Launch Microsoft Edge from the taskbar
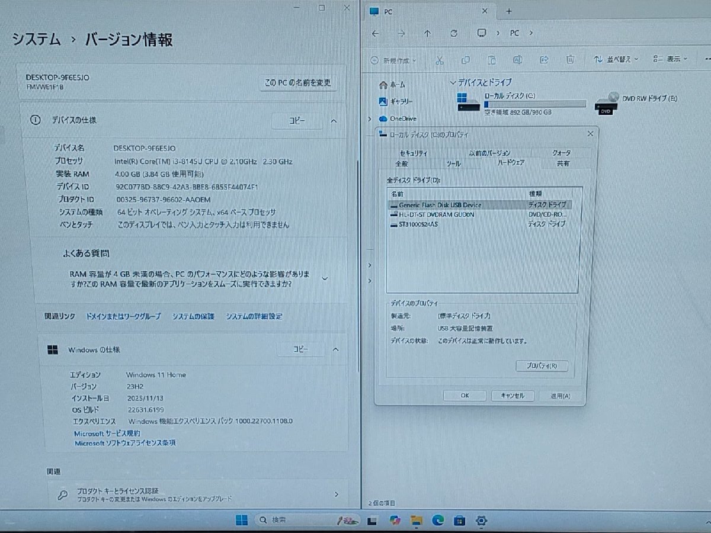Image resolution: width=711 pixels, height=533 pixels. [438, 521]
